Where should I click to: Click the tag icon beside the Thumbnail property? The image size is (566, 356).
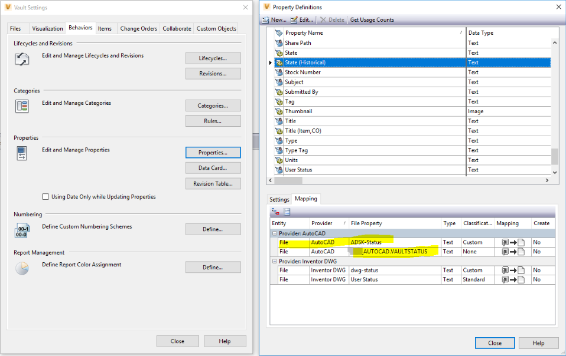tap(278, 111)
